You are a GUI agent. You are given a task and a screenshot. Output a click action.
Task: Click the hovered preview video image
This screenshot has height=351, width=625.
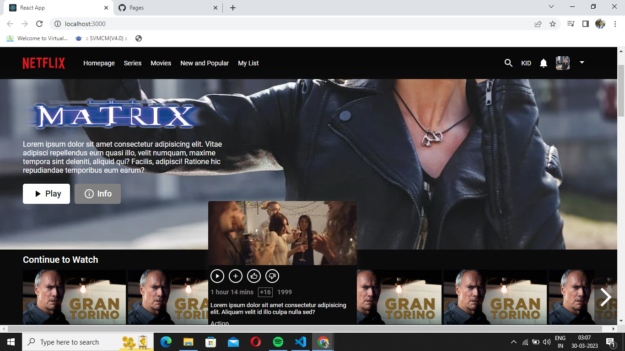[282, 233]
